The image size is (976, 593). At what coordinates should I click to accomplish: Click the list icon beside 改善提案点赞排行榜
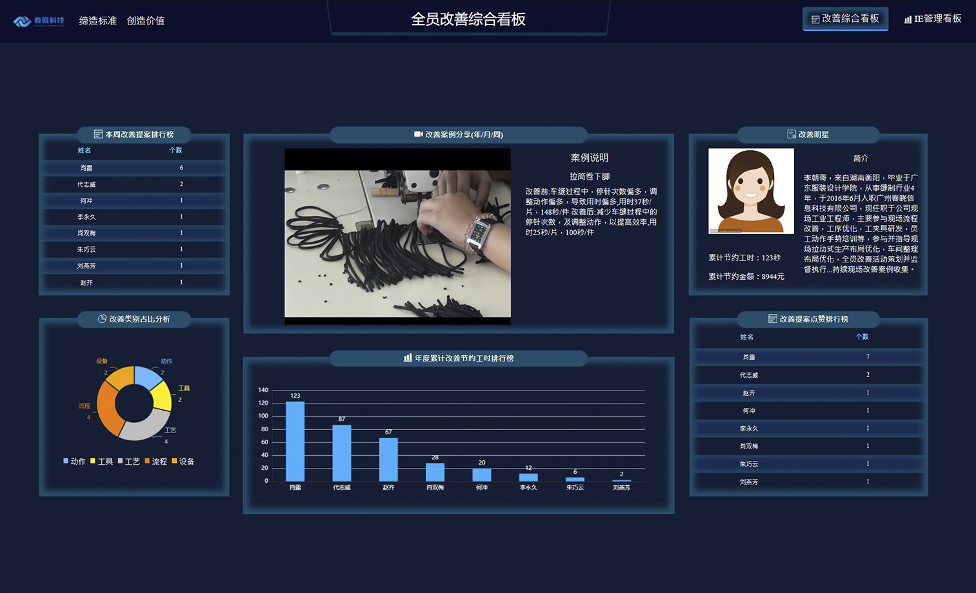pyautogui.click(x=772, y=318)
